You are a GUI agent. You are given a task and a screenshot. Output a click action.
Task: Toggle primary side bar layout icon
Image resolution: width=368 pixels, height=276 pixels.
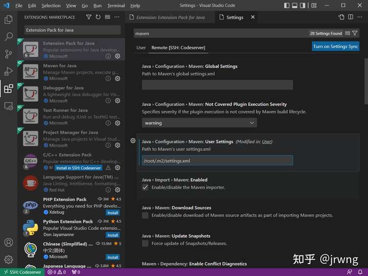287,6
